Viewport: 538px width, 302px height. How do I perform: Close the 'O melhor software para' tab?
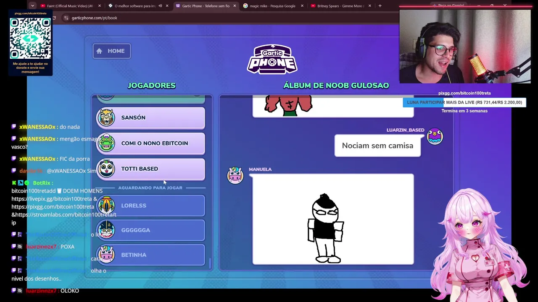167,6
